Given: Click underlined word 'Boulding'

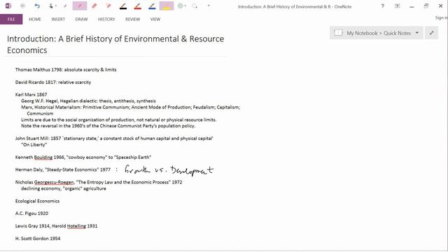Looking at the screenshot, I should (43, 157).
